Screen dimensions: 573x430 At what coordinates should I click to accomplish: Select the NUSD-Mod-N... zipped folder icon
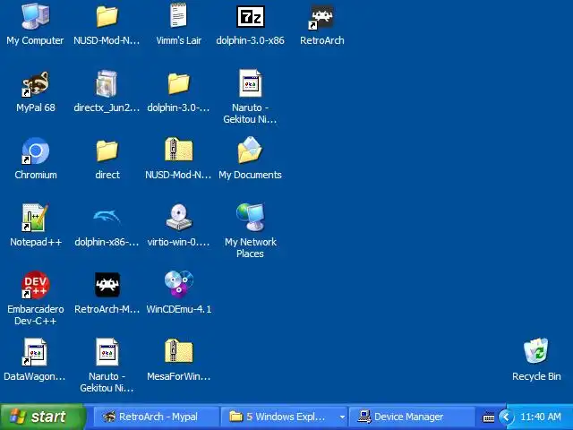coord(179,150)
